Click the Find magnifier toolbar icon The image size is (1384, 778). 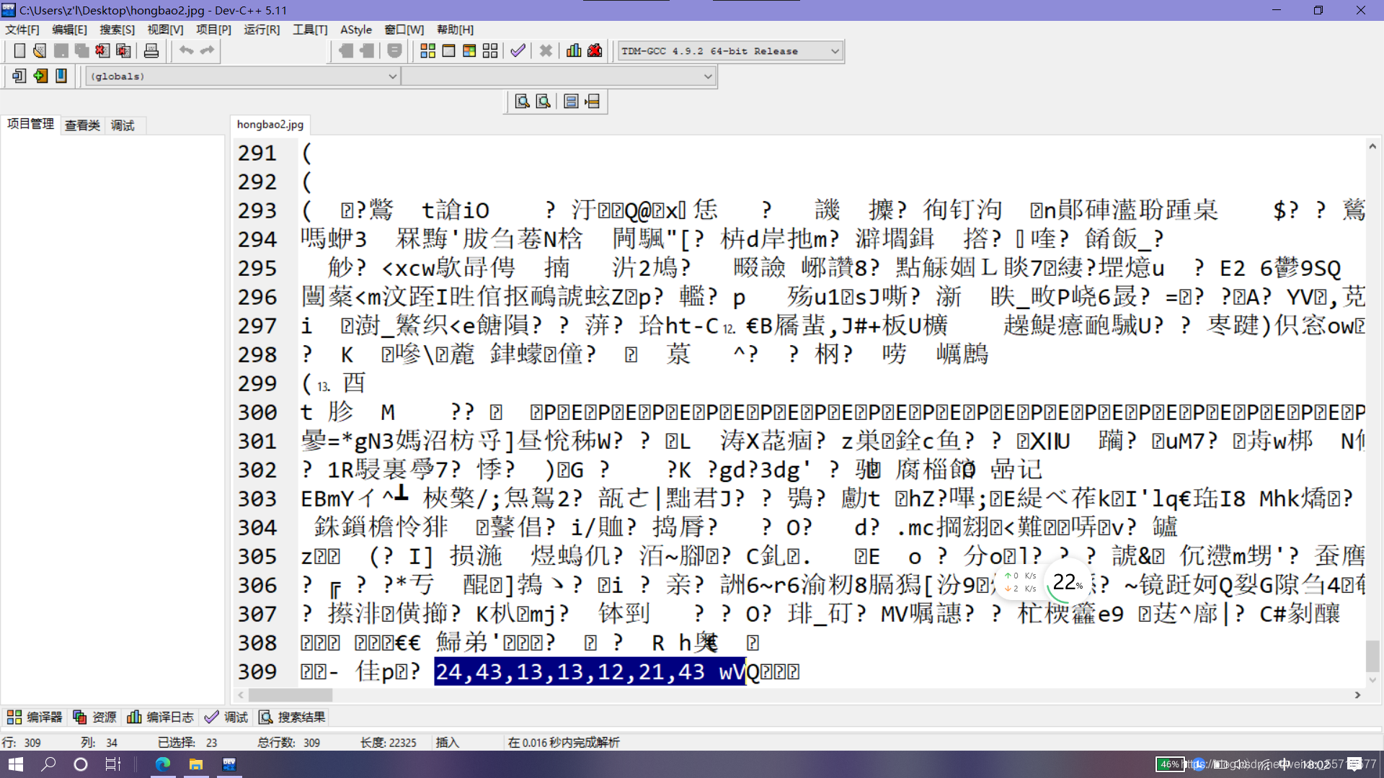[x=522, y=102]
